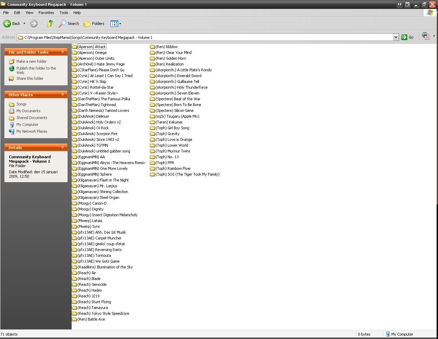The height and width of the screenshot is (339, 438).
Task: Open My Network Places link
Action: 32,131
